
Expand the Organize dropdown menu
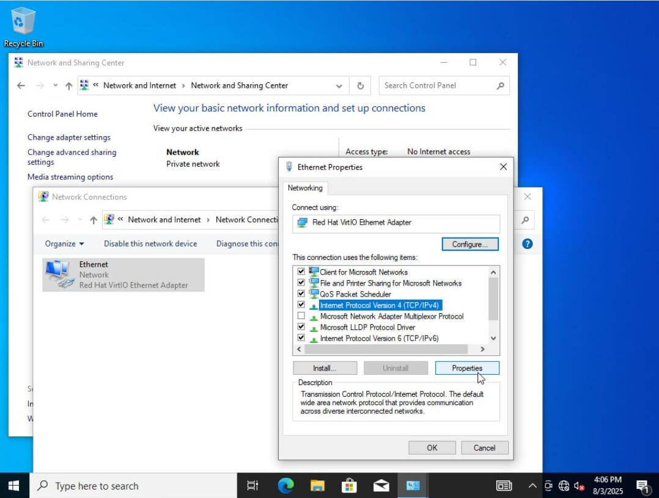(64, 244)
